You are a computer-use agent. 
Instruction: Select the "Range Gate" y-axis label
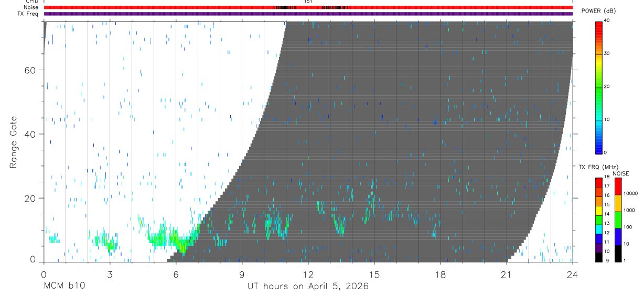14,141
